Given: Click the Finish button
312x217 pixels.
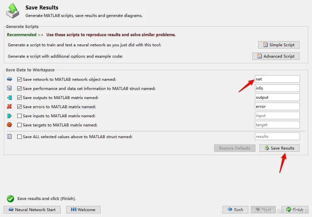Looking at the screenshot, I should click(x=295, y=210).
